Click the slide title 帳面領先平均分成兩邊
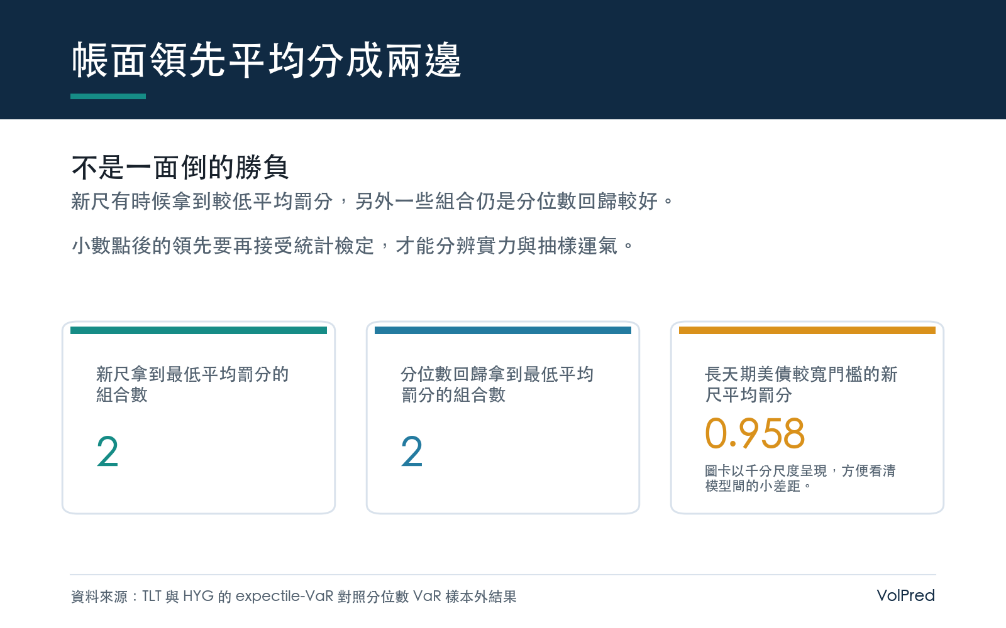 (x=267, y=61)
